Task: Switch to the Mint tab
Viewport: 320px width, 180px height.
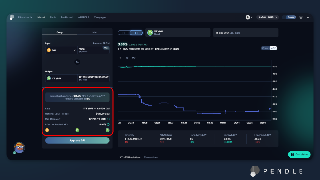Action: (x=94, y=32)
